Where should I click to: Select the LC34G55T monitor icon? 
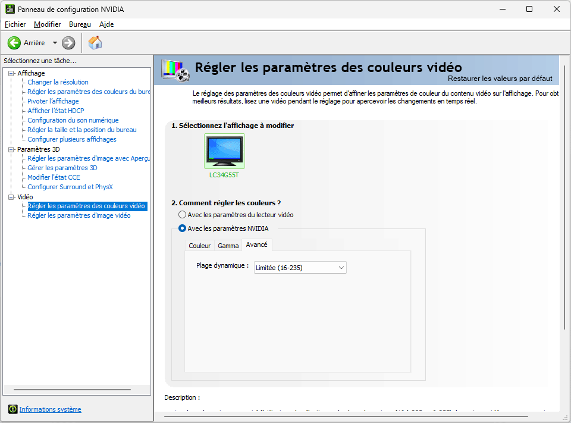(x=224, y=151)
